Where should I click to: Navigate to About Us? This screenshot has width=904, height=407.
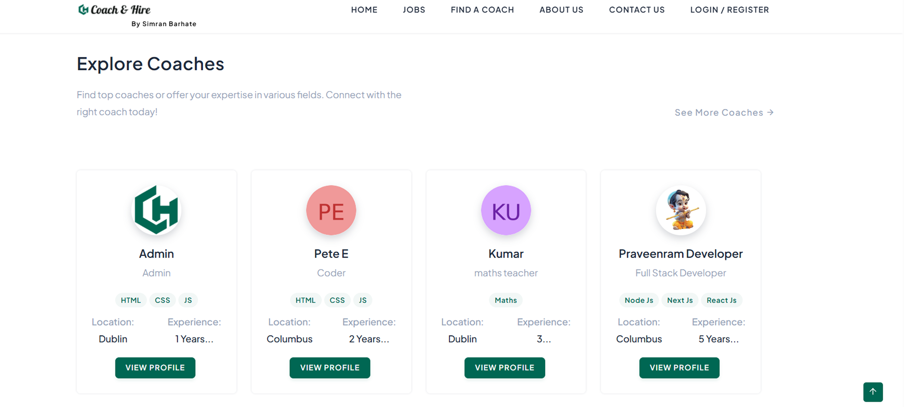[561, 10]
